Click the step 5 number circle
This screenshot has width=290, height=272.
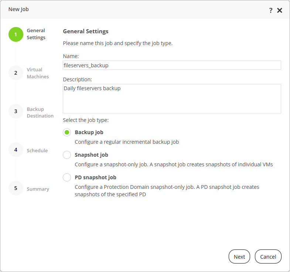pyautogui.click(x=16, y=188)
